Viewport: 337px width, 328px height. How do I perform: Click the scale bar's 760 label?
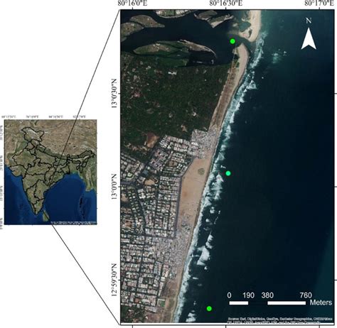[x=306, y=295]
